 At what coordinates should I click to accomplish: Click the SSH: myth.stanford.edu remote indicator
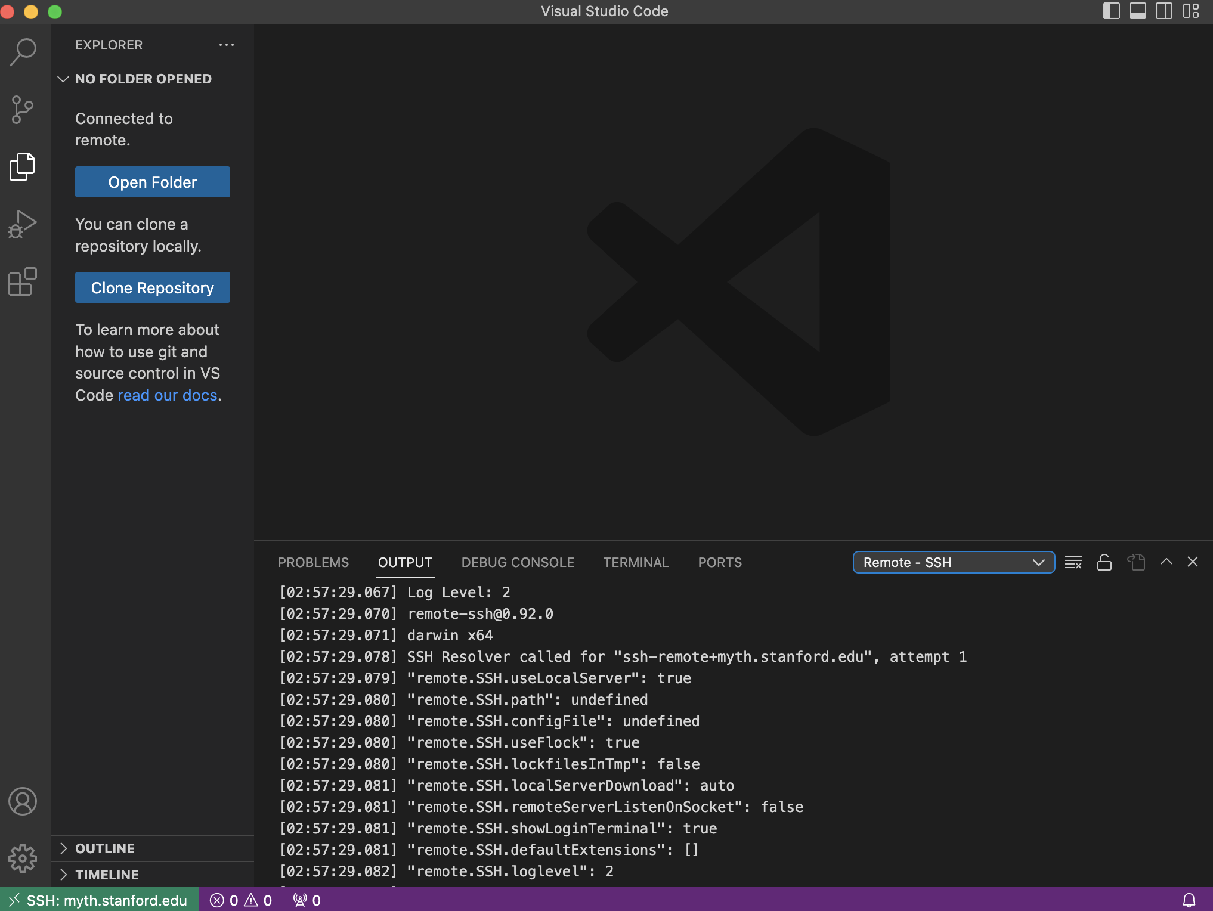coord(100,900)
